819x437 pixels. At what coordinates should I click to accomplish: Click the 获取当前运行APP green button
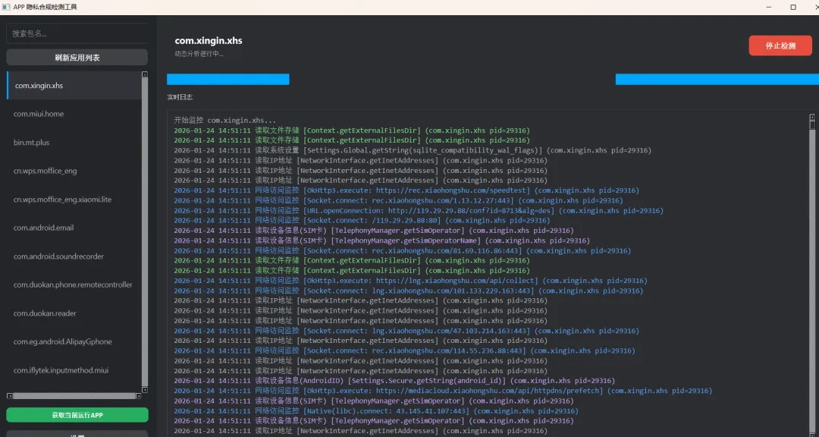(x=77, y=415)
